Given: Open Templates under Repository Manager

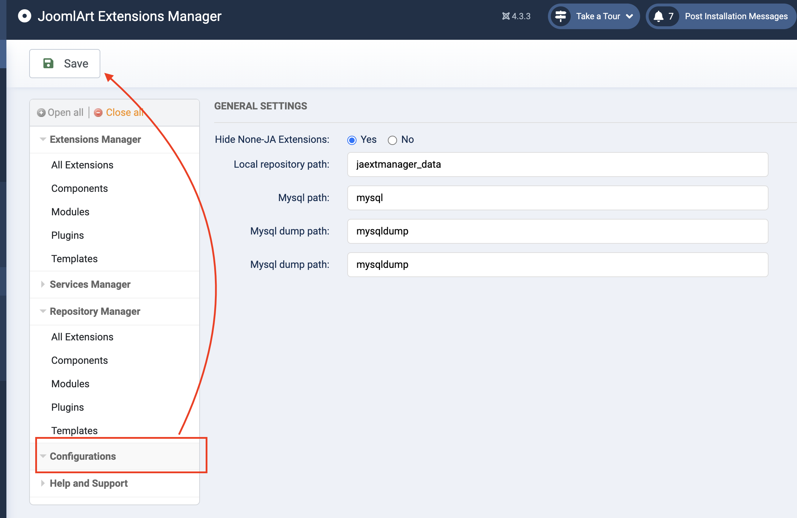Looking at the screenshot, I should tap(74, 431).
